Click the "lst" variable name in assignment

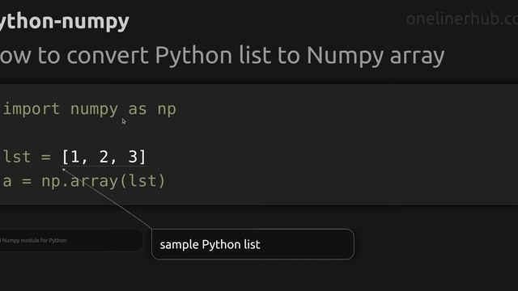(x=17, y=157)
